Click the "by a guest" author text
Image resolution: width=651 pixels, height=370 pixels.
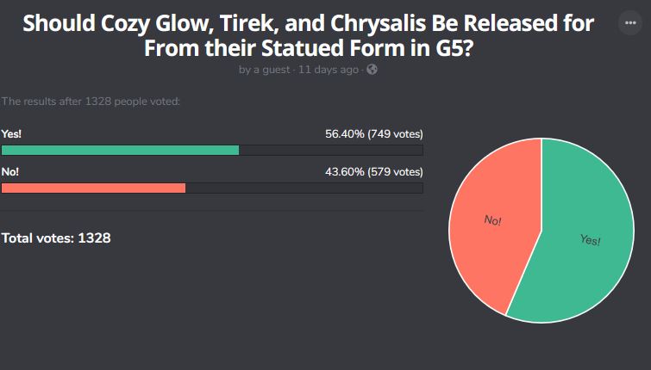(x=264, y=70)
